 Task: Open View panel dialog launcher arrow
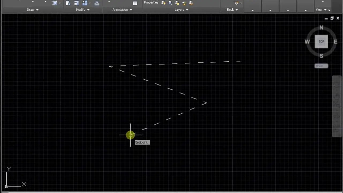click(329, 10)
